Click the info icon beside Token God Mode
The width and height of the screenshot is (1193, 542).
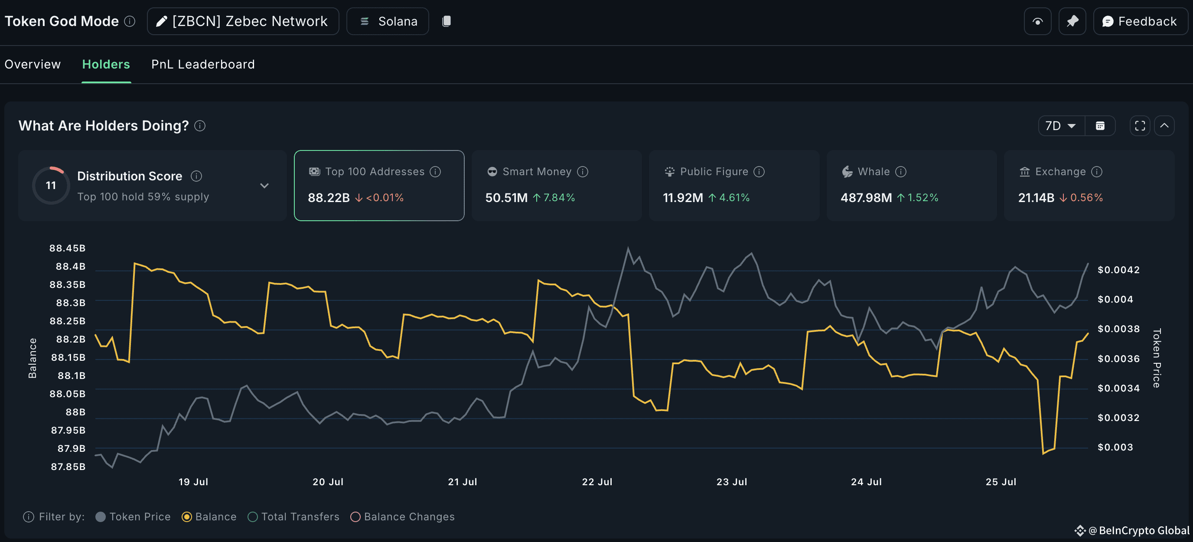tap(130, 21)
